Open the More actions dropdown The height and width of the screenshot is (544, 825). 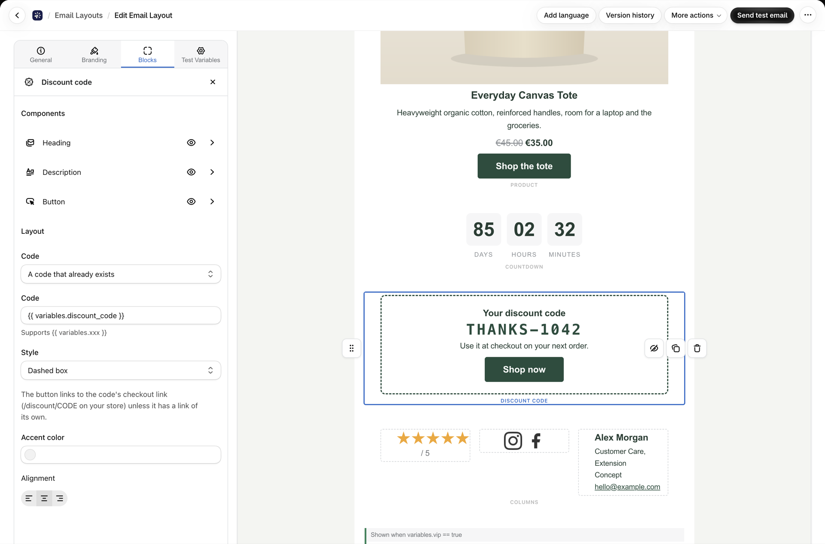[x=696, y=15]
